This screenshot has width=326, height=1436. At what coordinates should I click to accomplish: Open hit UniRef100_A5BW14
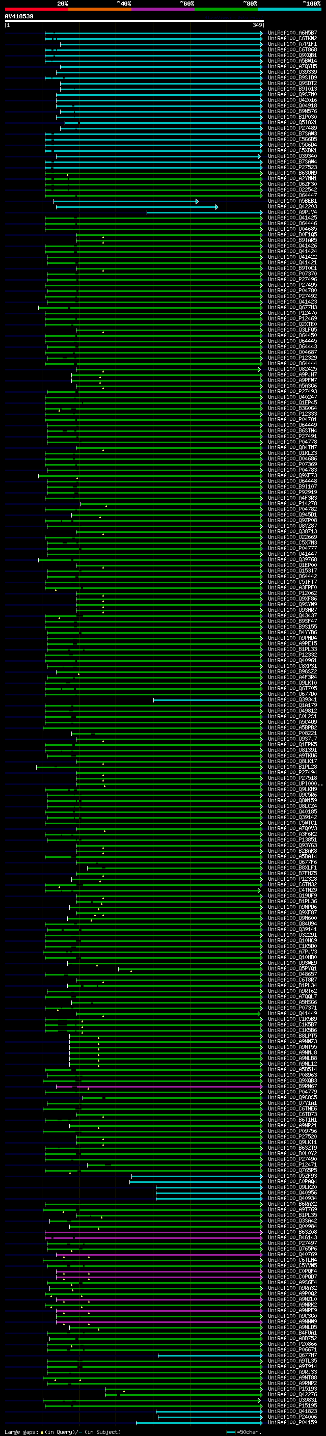292,61
